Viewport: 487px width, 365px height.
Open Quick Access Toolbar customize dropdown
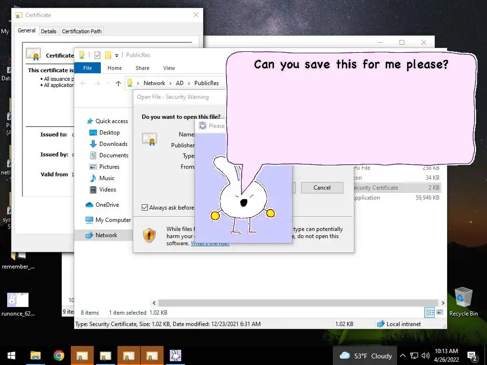pyautogui.click(x=117, y=55)
